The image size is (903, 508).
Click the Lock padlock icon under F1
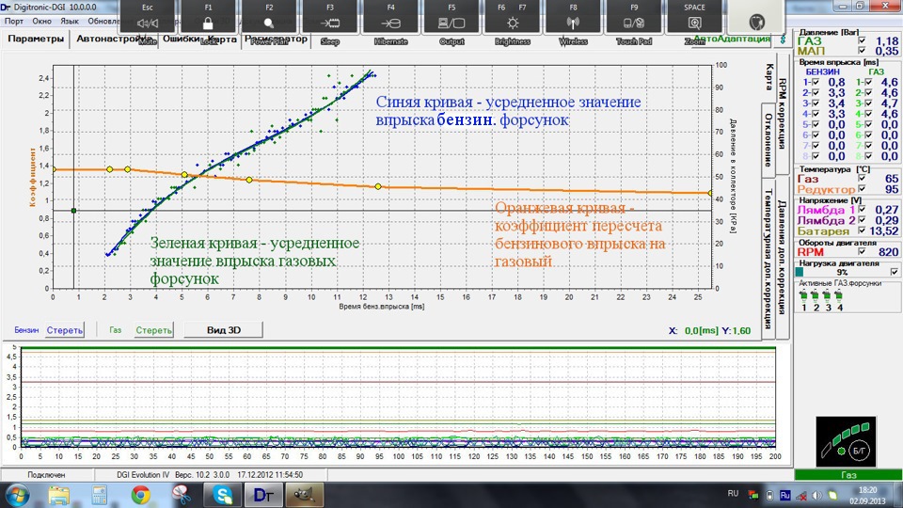click(208, 23)
